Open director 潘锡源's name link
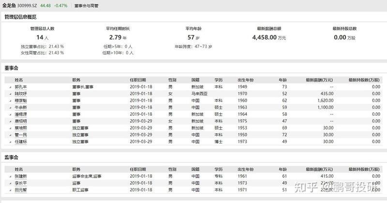387x203 pixels. (21, 114)
